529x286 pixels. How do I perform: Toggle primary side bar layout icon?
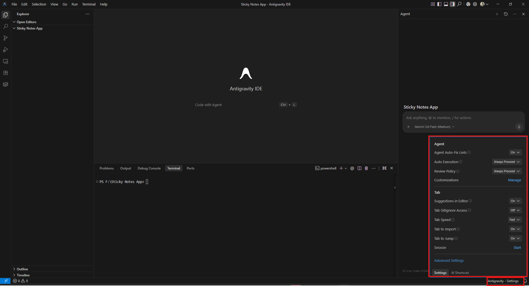pos(439,4)
